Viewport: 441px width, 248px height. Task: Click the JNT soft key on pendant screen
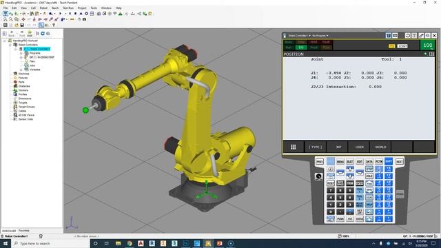tap(338, 147)
